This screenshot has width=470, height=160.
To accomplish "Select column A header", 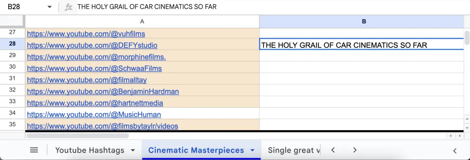I will point(142,22).
